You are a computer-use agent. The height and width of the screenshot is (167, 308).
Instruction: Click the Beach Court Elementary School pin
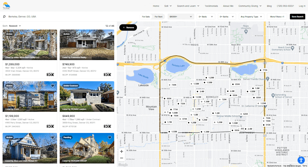[x=292, y=49]
